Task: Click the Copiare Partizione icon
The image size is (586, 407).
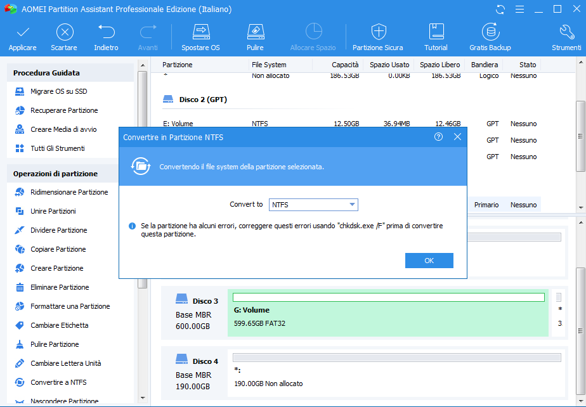Action: tap(20, 249)
